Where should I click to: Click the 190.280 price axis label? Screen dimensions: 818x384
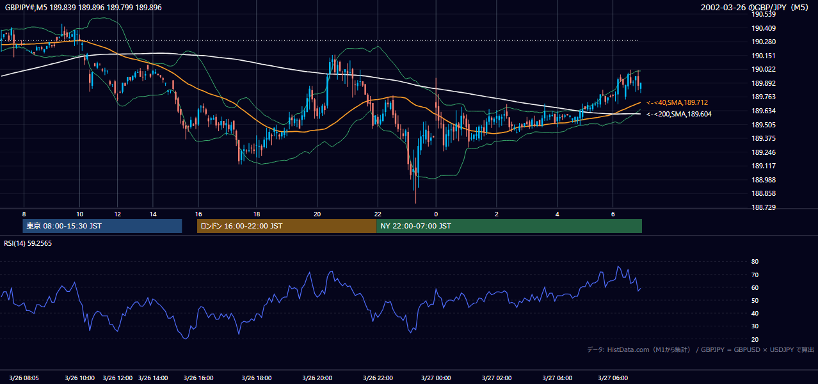[x=764, y=42]
